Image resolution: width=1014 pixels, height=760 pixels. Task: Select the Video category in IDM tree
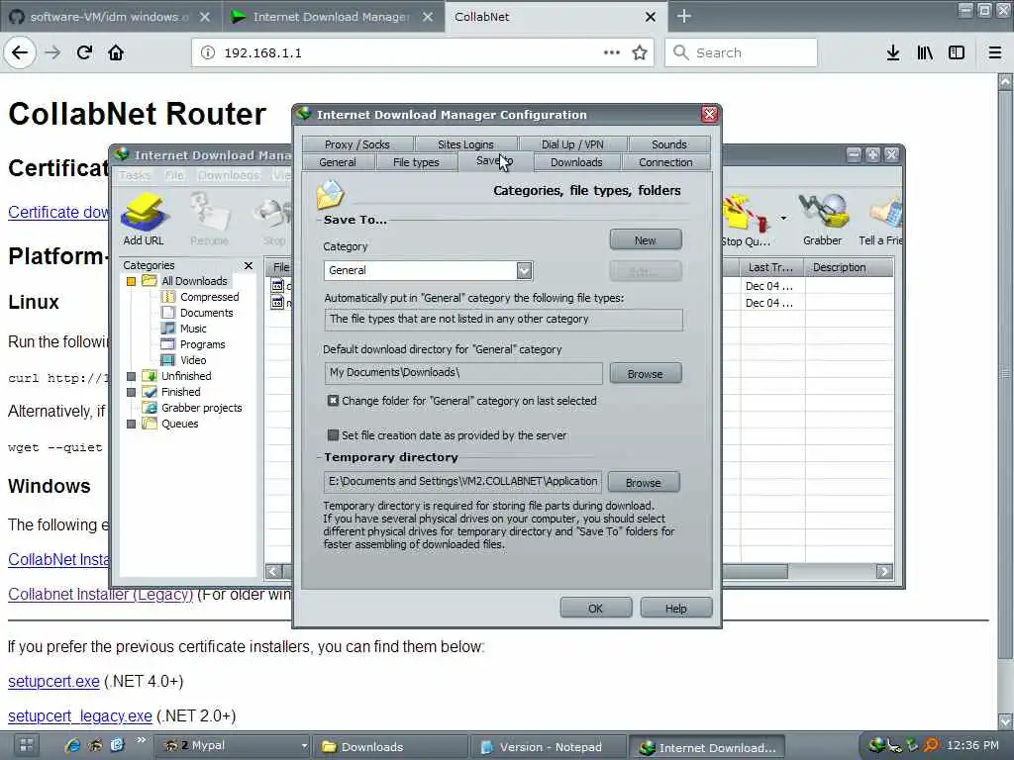[193, 360]
